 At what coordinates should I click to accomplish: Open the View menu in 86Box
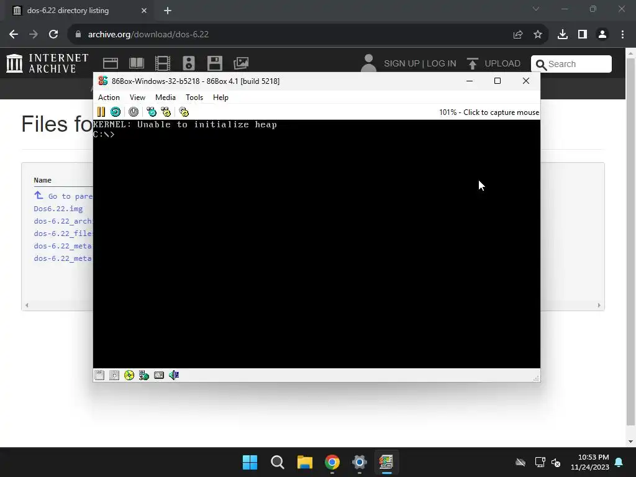click(x=137, y=98)
